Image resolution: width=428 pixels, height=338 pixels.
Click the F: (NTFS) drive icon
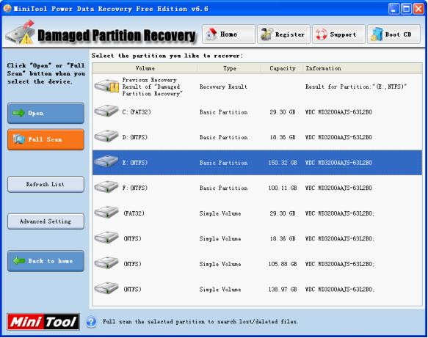coord(106,187)
